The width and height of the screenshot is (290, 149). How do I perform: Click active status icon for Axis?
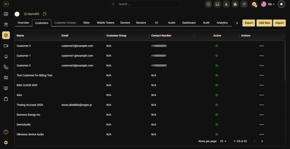tap(217, 95)
